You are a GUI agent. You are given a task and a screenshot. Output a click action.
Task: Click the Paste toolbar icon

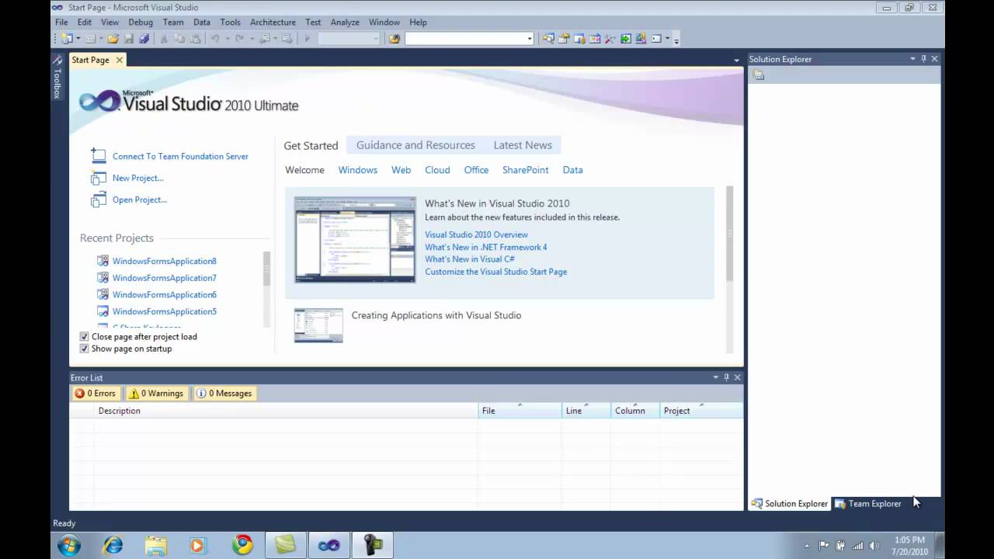(195, 39)
